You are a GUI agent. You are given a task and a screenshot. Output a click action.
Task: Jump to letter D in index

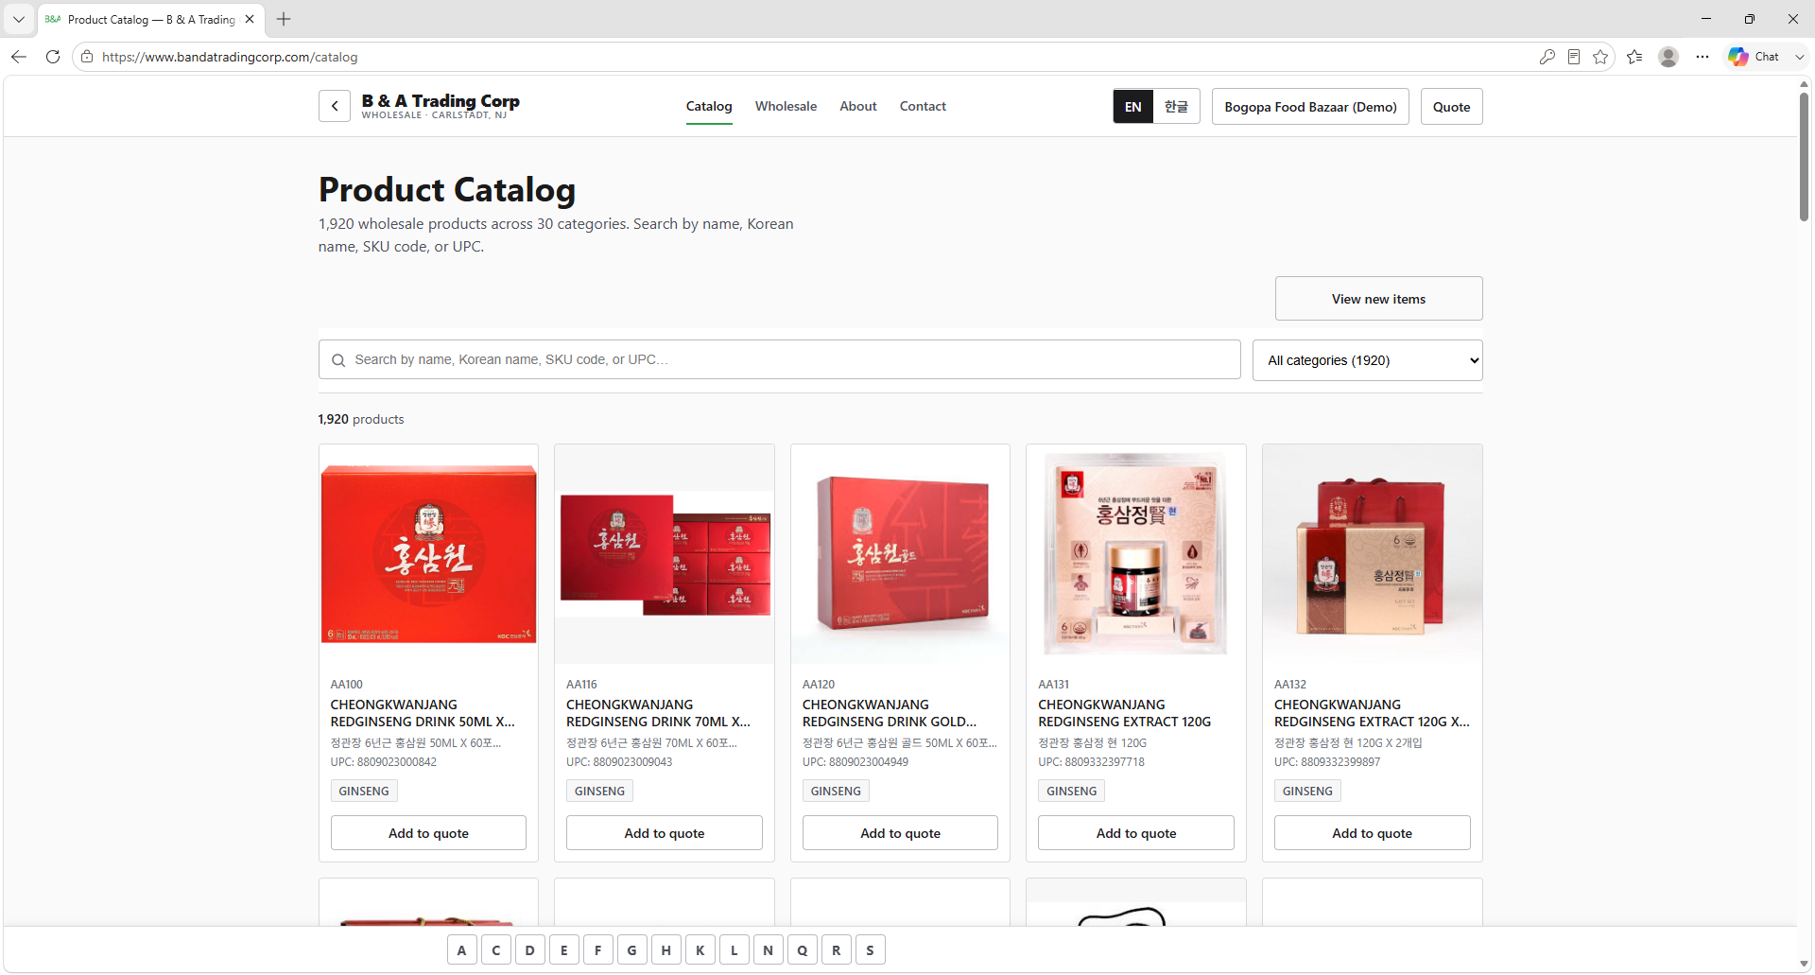coord(529,950)
